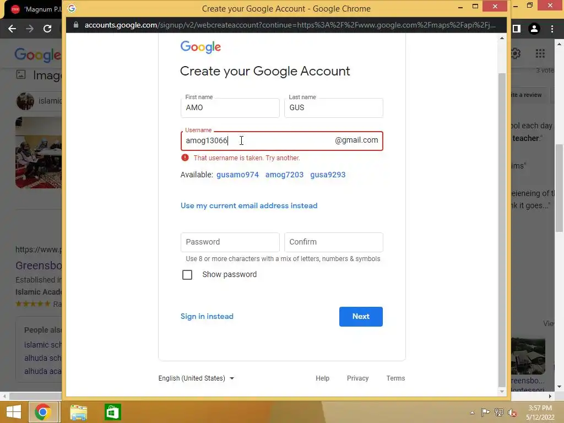Open Chrome three-dot menu in background window
This screenshot has width=564, height=423.
coord(552,29)
